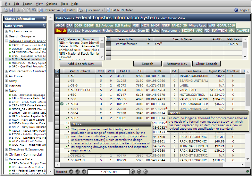Screen dimensions: 252x176
Task: Expand Procurement & Contract node
Action: (x=6, y=71)
